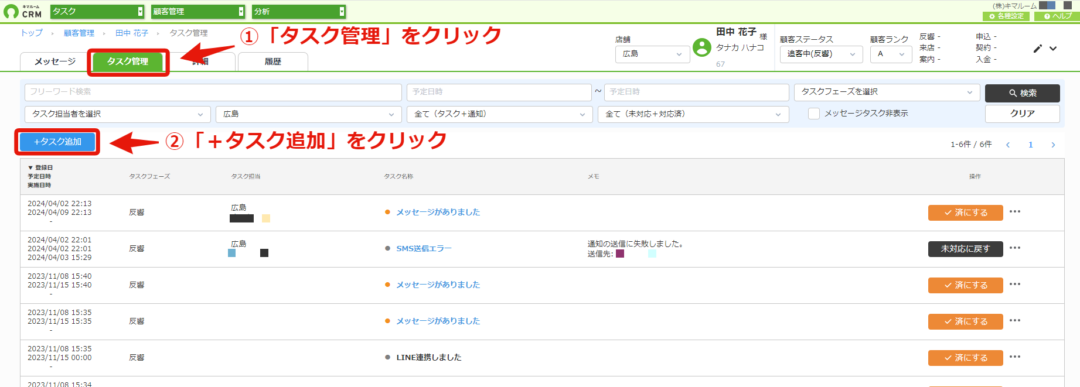
Task: Open the three-dot menu for the SMS送信エラー row
Action: coord(1015,248)
